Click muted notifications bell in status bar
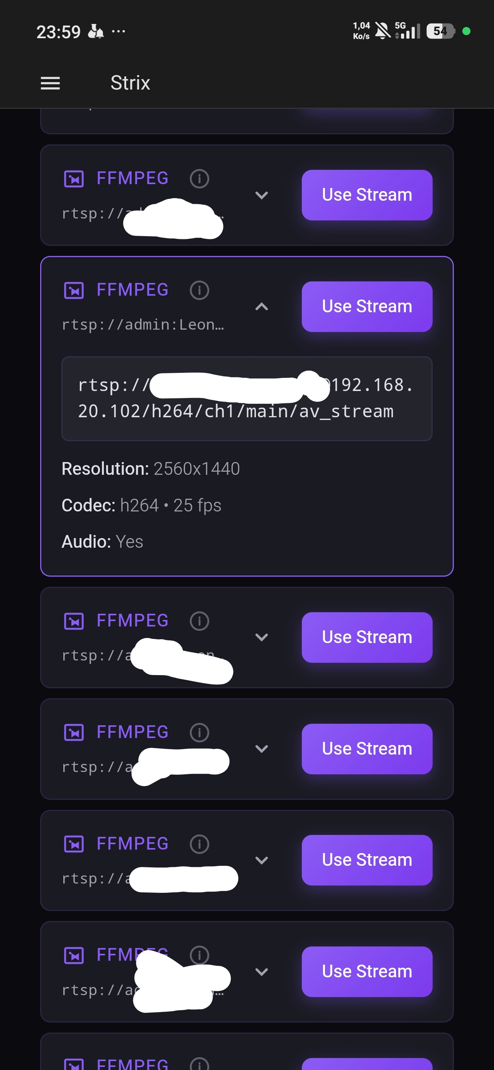 point(382,31)
